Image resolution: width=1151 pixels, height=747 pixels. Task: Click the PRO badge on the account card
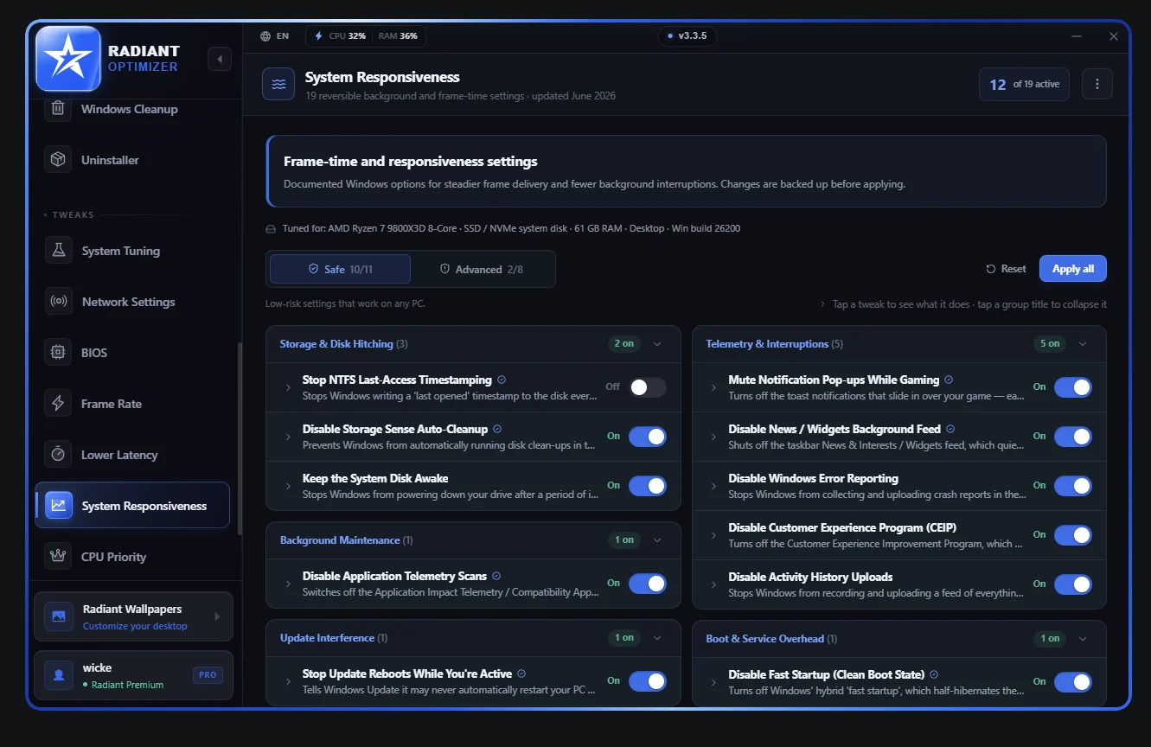tap(208, 675)
